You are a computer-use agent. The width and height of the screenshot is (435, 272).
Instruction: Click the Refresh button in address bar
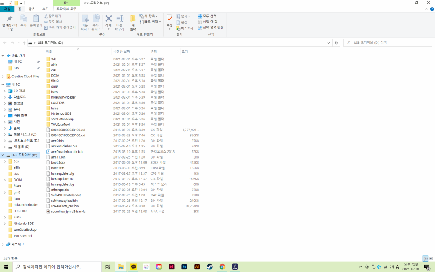tap(336, 43)
